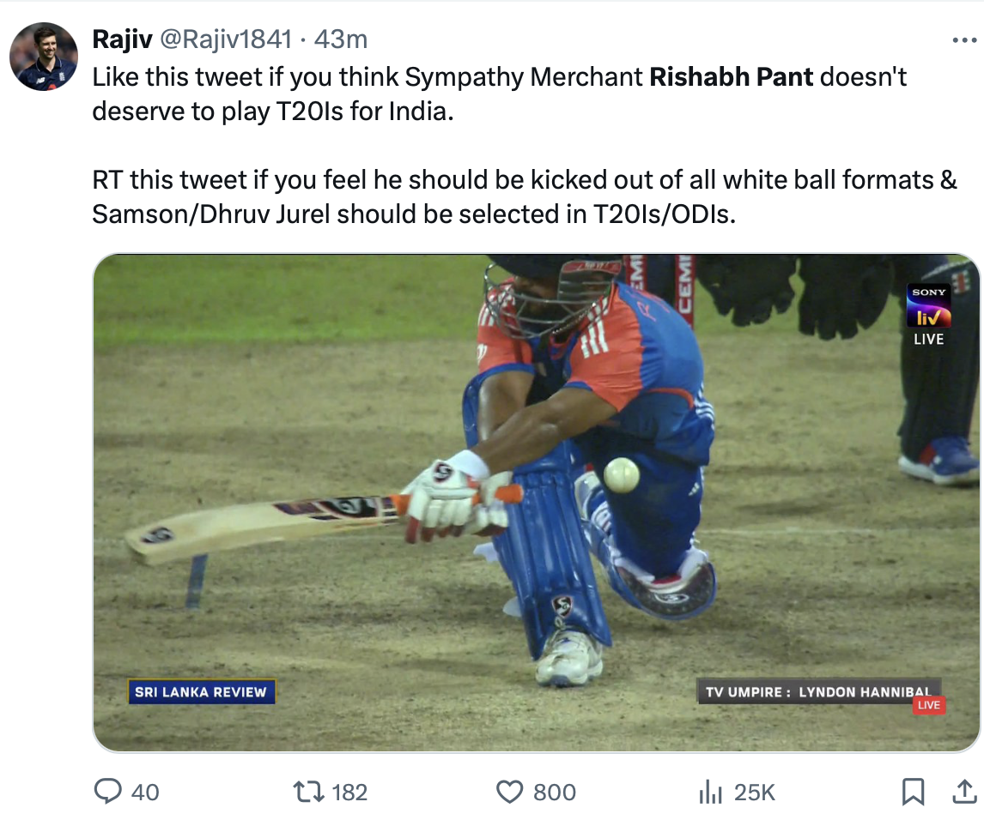Click the retweet count 182
984x820 pixels.
click(x=349, y=792)
